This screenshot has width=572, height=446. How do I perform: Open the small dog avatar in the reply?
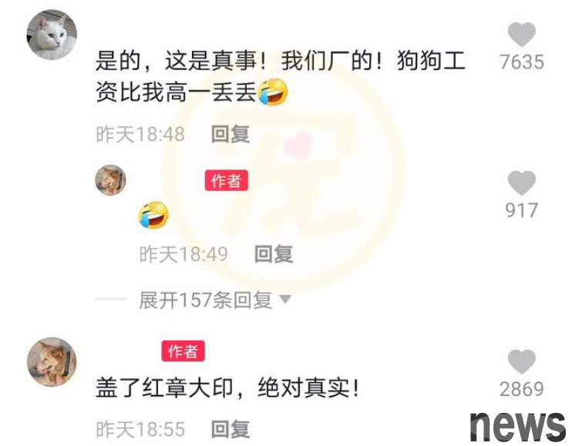[x=110, y=180]
